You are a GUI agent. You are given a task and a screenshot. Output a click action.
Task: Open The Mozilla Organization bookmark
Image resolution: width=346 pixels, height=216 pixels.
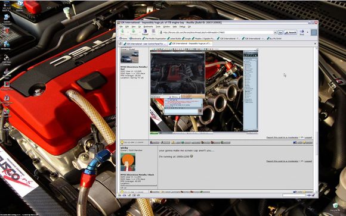click(155, 38)
